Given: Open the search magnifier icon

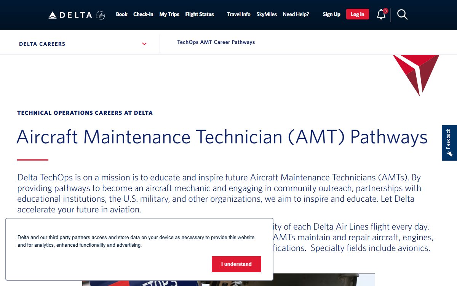Looking at the screenshot, I should point(402,14).
